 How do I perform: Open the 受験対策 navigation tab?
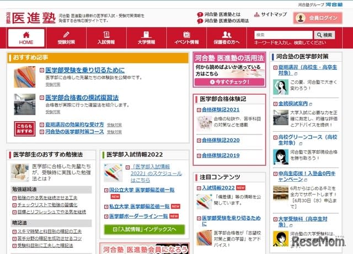[x=66, y=38]
